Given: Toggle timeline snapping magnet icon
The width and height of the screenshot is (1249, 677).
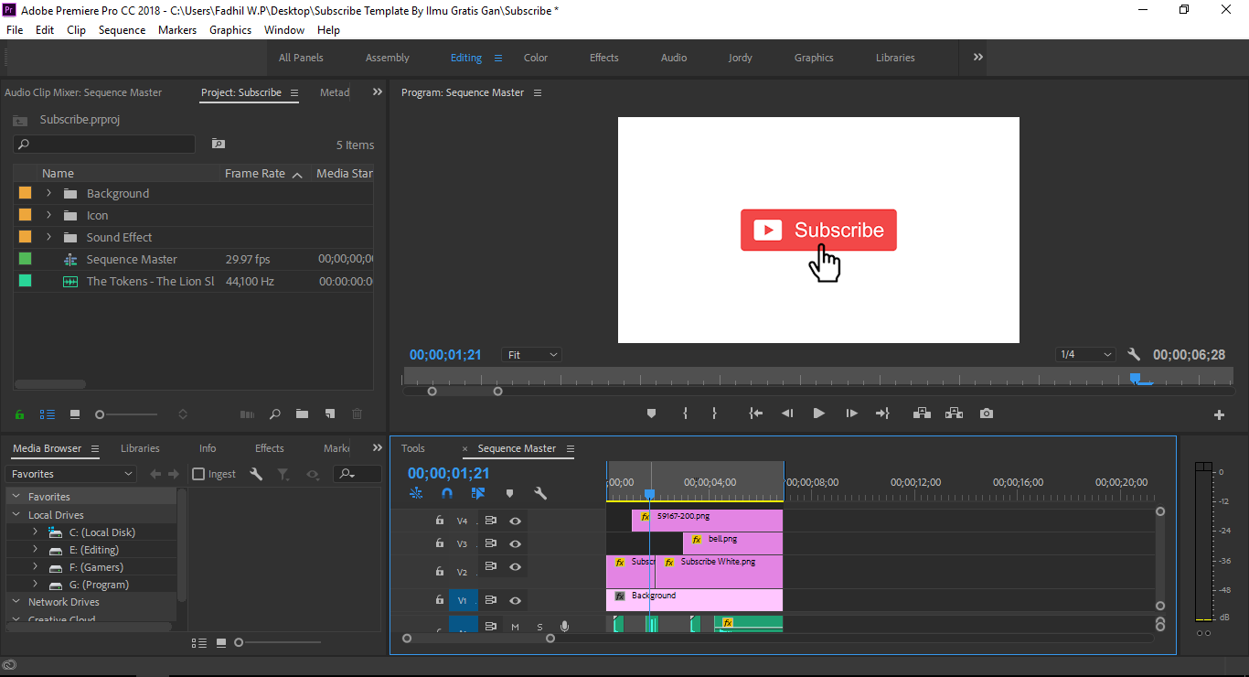Looking at the screenshot, I should click(447, 493).
